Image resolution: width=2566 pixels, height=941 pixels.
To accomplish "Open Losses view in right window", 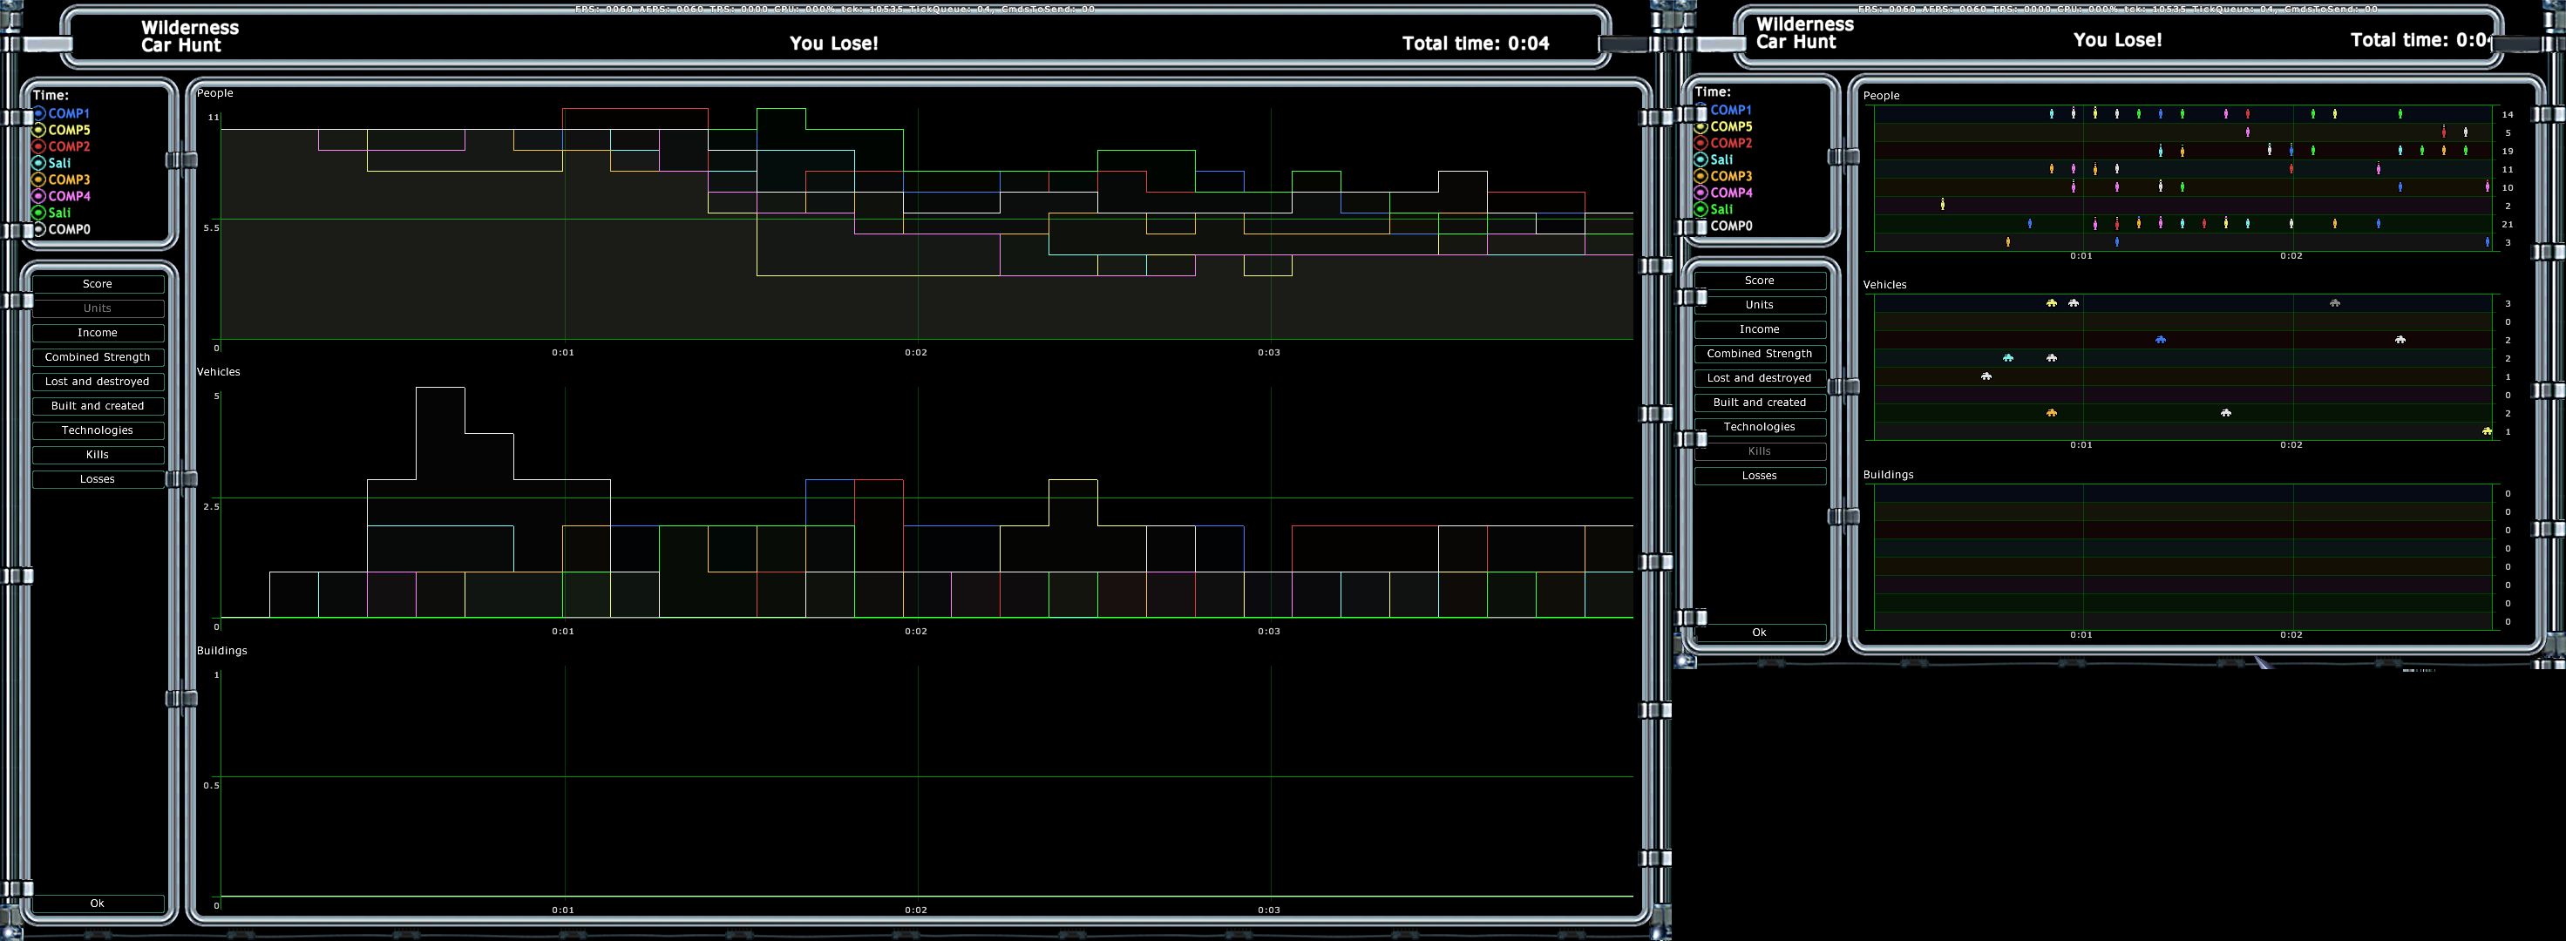I will (x=1760, y=476).
